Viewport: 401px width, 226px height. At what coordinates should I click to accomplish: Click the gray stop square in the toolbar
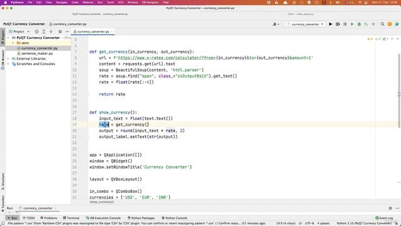[345, 24]
